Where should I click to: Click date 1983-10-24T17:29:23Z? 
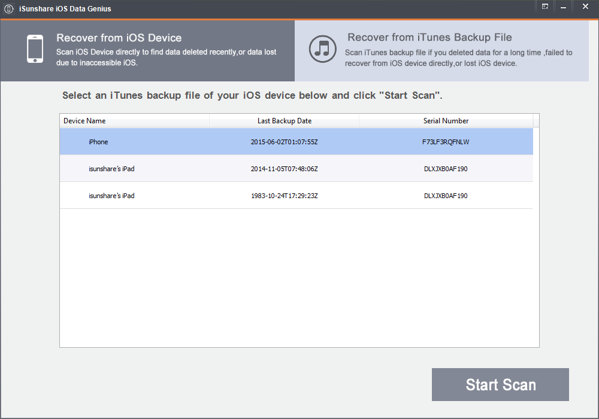[x=284, y=196]
